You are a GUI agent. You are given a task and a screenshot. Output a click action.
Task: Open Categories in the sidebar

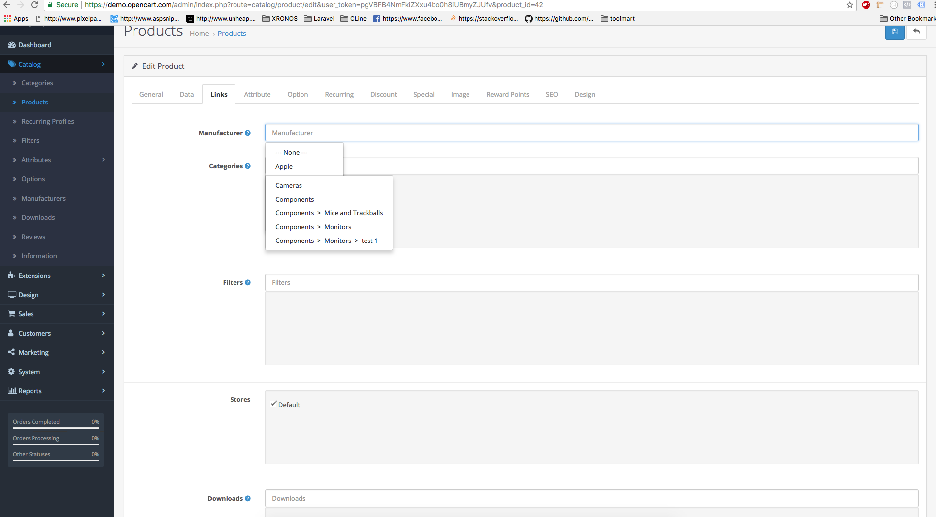37,83
